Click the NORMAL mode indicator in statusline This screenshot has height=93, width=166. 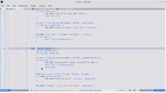coord(5,90)
